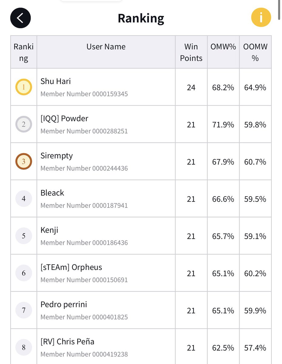Select the rank 7 circle badge
This screenshot has height=364, width=282.
tap(24, 310)
